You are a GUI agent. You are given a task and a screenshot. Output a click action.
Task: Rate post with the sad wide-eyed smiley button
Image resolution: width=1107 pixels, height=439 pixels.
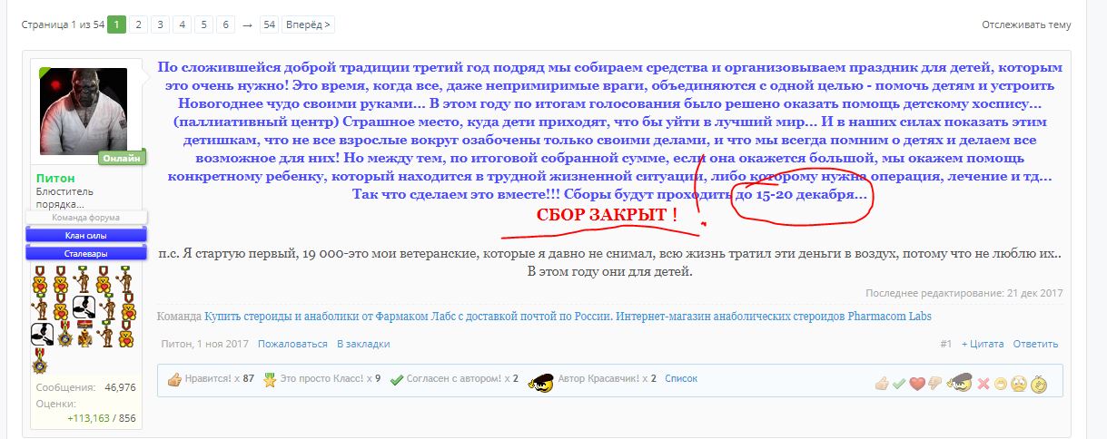tap(1019, 384)
